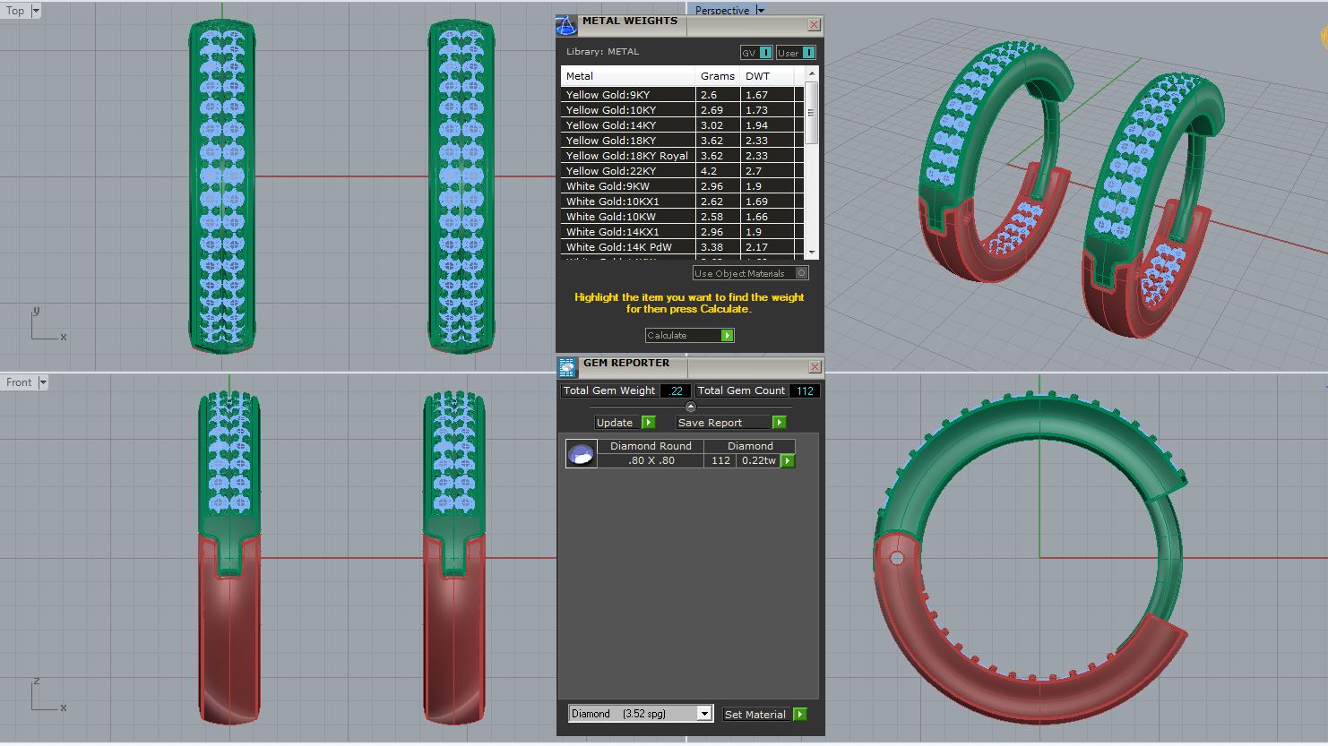Click the metal list scroll-down arrow

pos(811,253)
